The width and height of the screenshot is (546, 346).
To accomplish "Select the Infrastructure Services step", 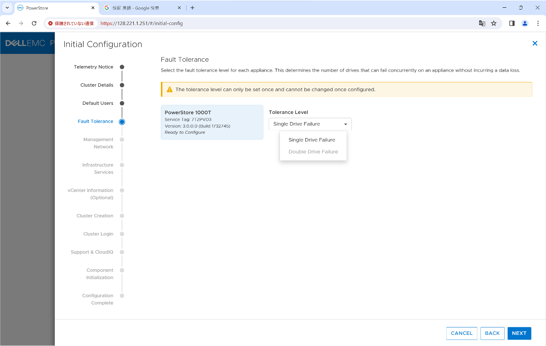I will pos(98,169).
